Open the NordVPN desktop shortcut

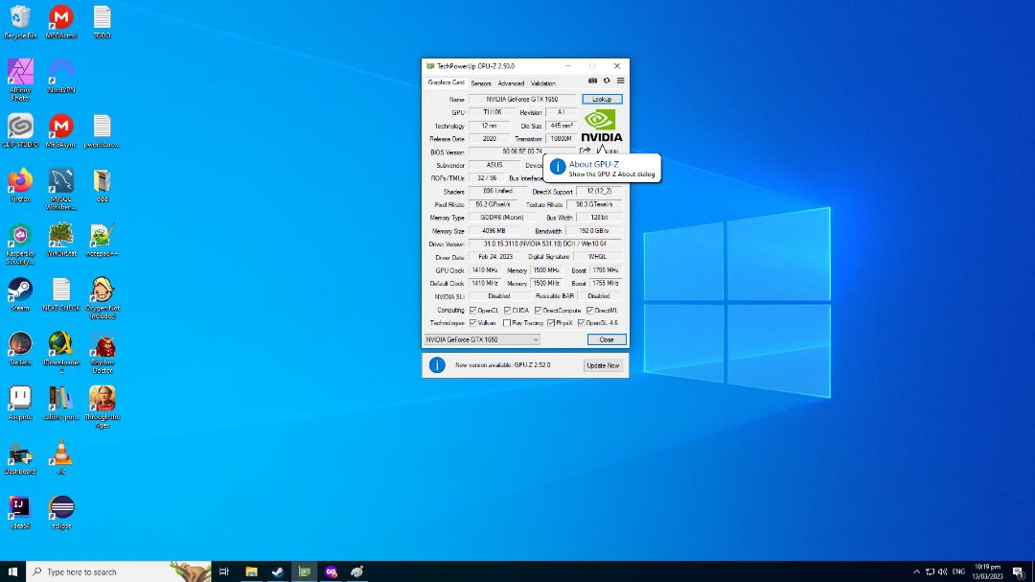pyautogui.click(x=61, y=76)
